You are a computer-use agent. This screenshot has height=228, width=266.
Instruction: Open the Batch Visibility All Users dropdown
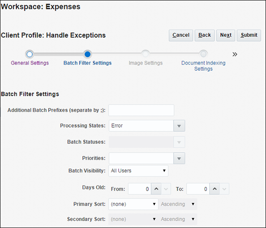139,171
